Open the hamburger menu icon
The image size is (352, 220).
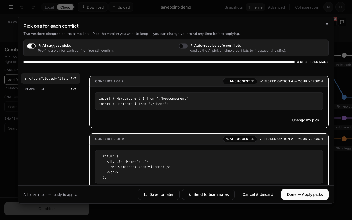(11, 7)
